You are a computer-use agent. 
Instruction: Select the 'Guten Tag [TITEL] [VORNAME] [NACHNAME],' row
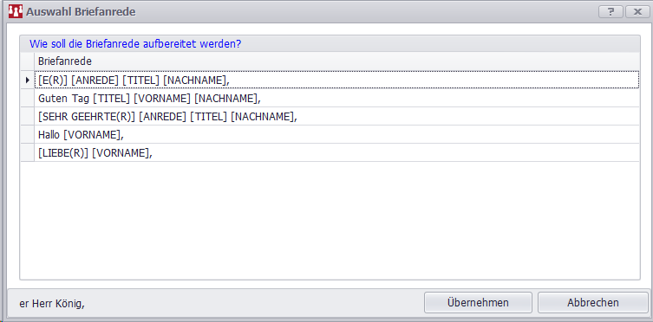coord(336,99)
